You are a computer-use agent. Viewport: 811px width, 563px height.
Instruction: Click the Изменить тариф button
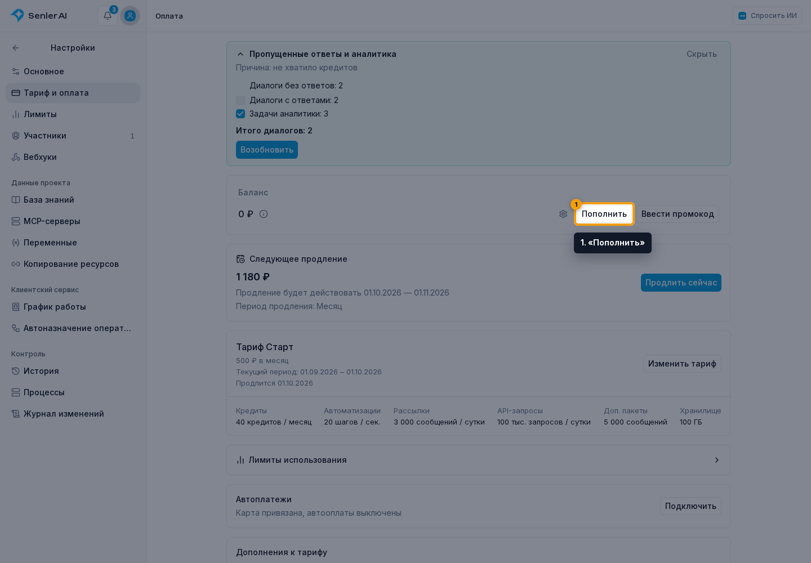click(x=682, y=364)
